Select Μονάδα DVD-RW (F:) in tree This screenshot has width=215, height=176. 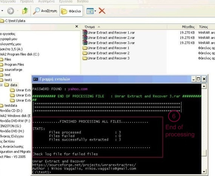point(15,121)
